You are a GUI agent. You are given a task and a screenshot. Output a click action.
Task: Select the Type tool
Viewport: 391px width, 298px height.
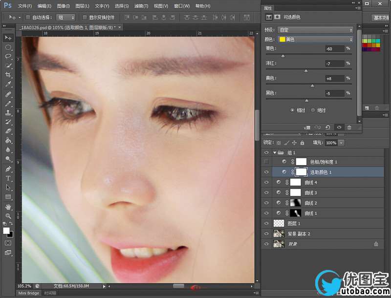point(8,178)
